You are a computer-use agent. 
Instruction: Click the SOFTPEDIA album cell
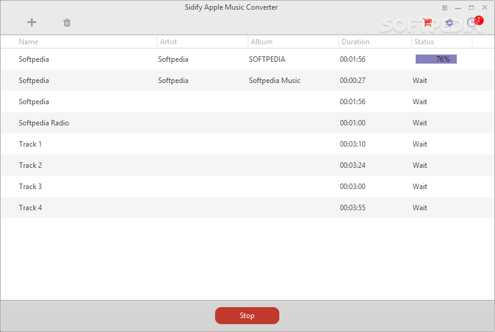click(267, 59)
